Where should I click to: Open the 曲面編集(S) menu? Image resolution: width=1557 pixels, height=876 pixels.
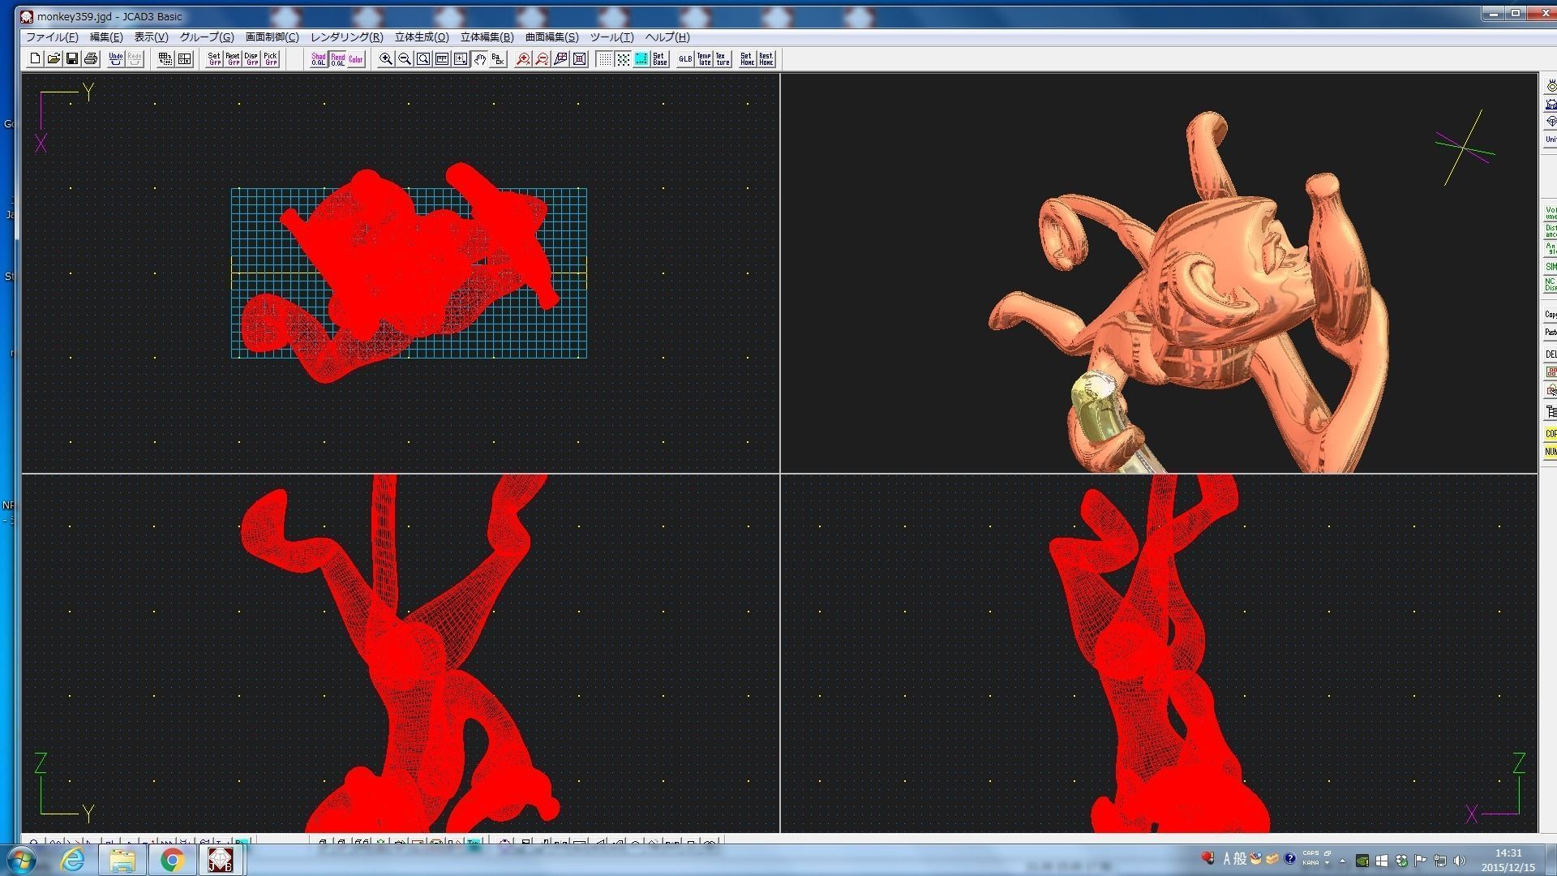coord(552,36)
